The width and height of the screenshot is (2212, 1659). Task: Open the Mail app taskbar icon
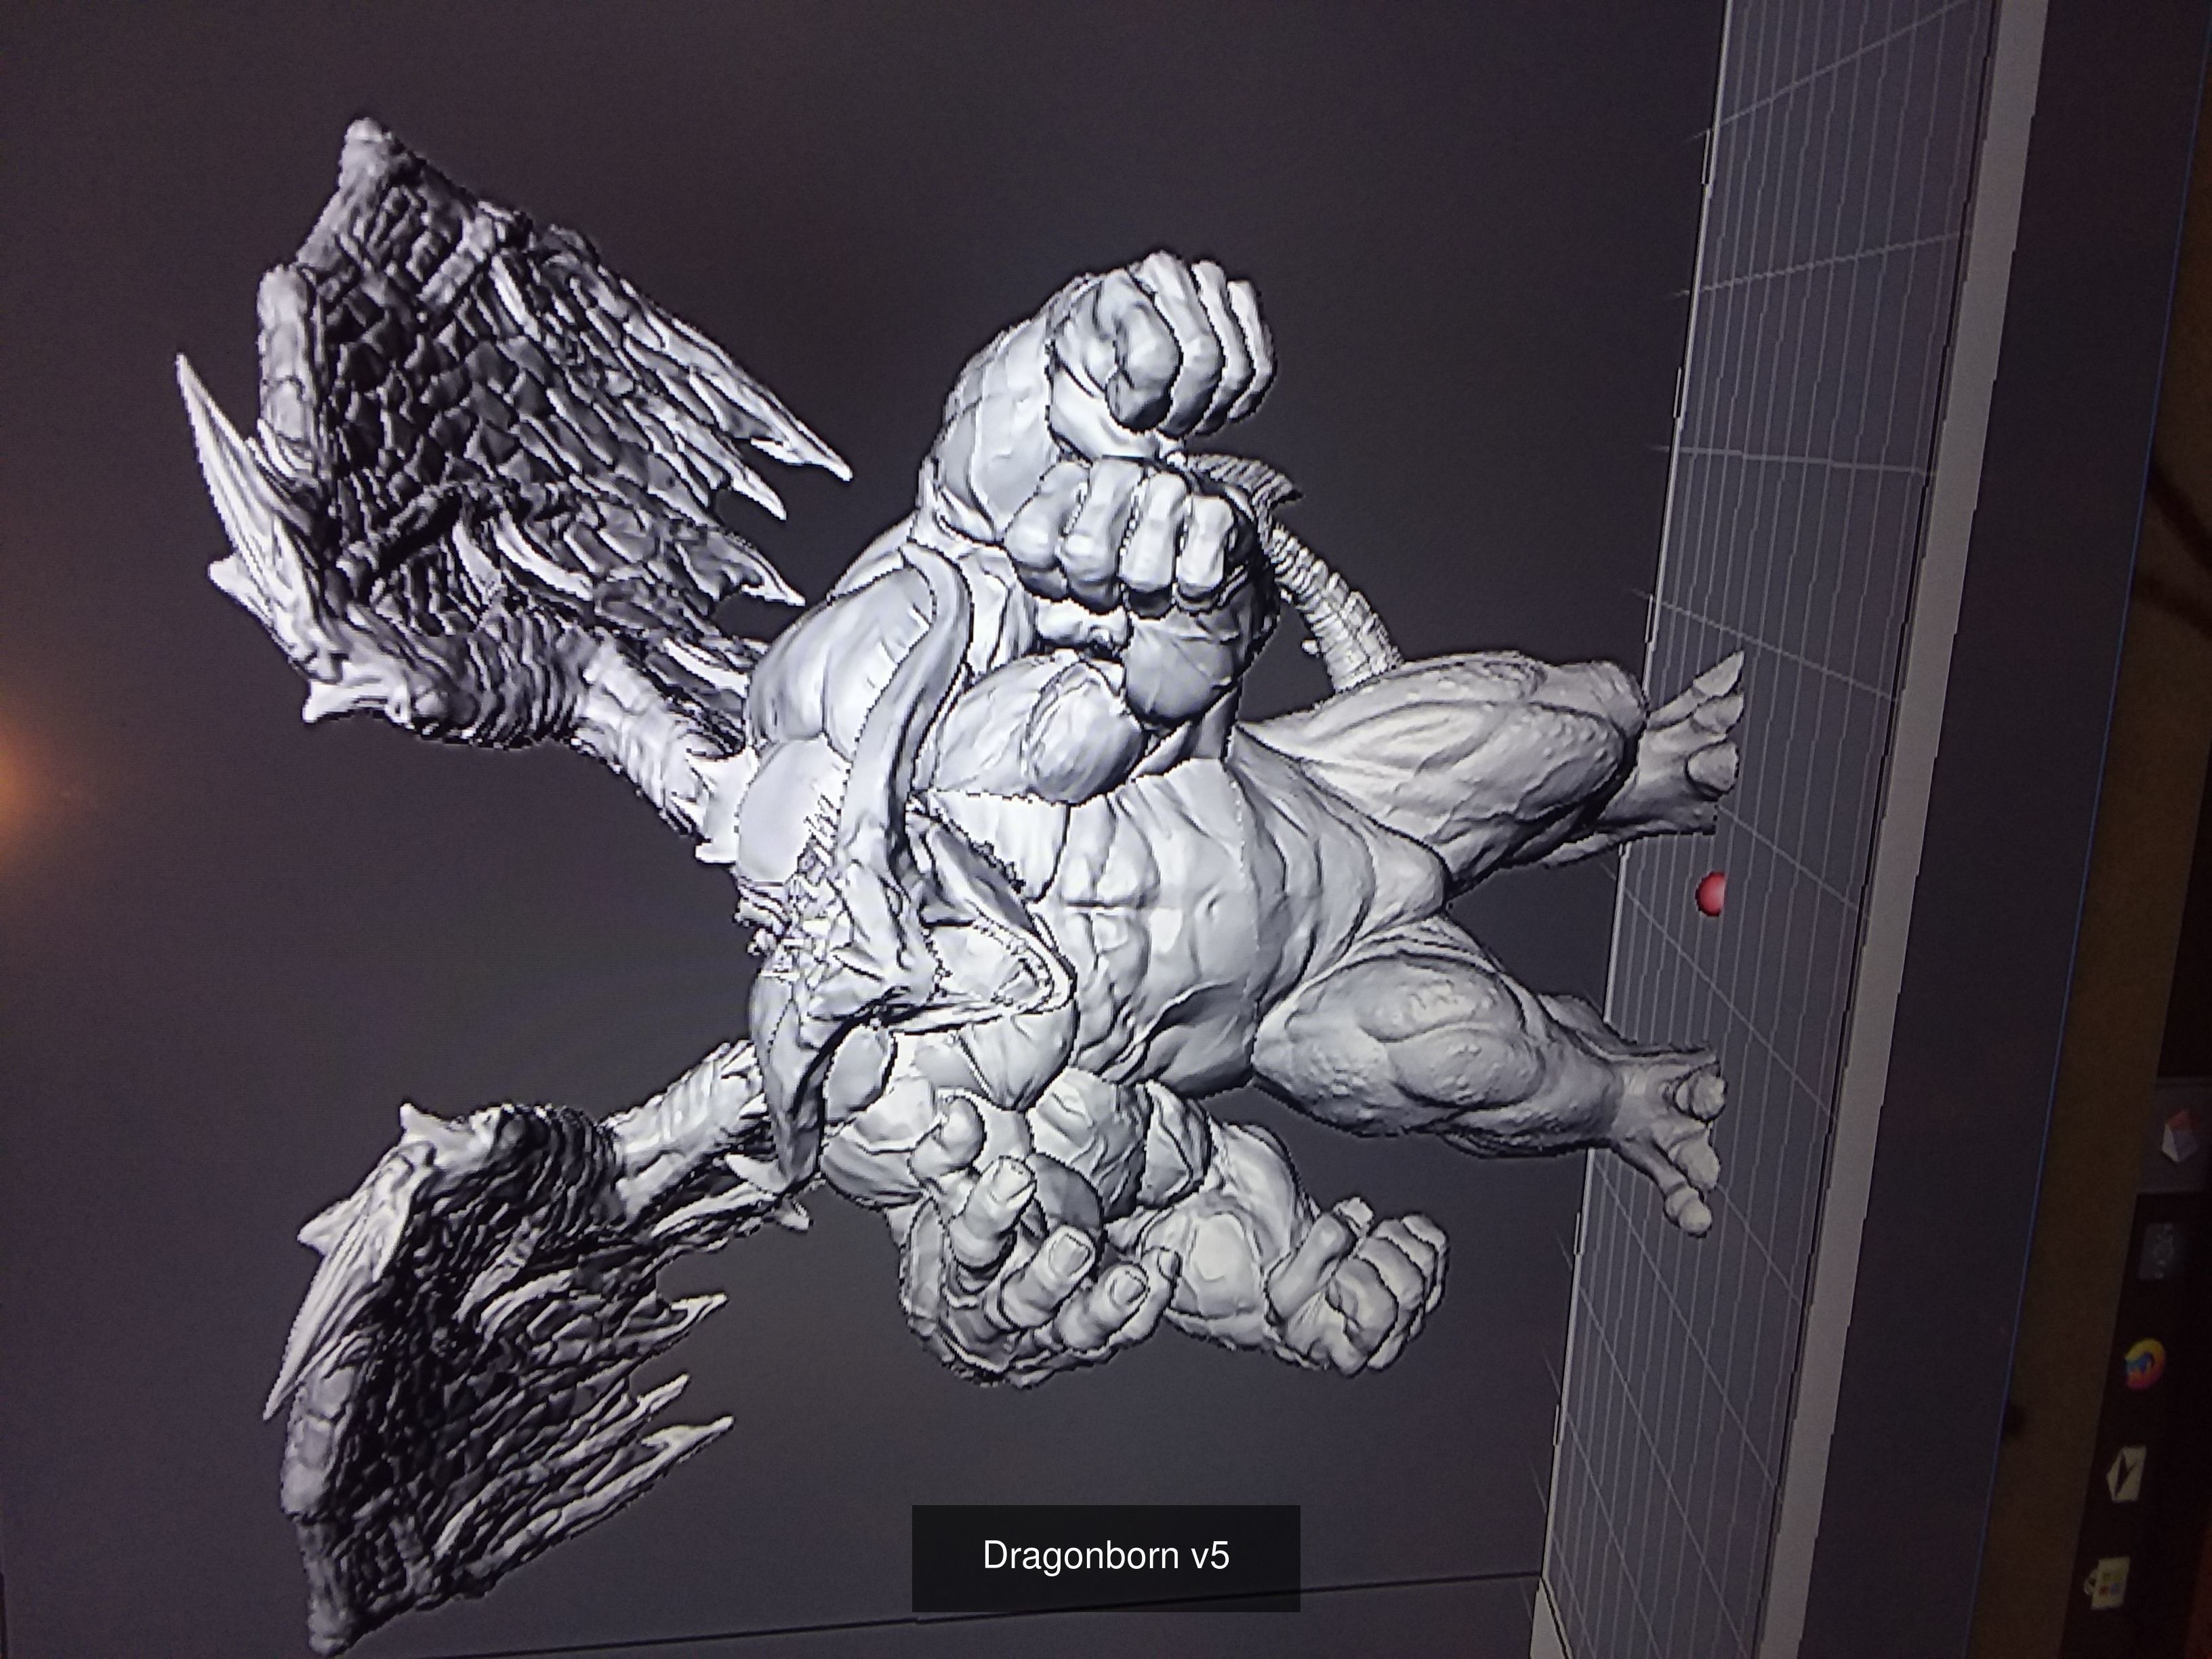(2127, 1473)
